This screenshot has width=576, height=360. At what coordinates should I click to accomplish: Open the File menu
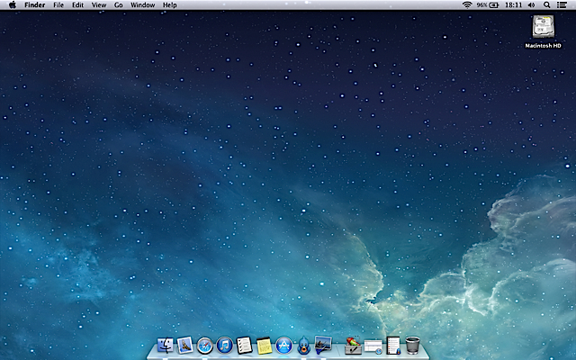click(58, 4)
